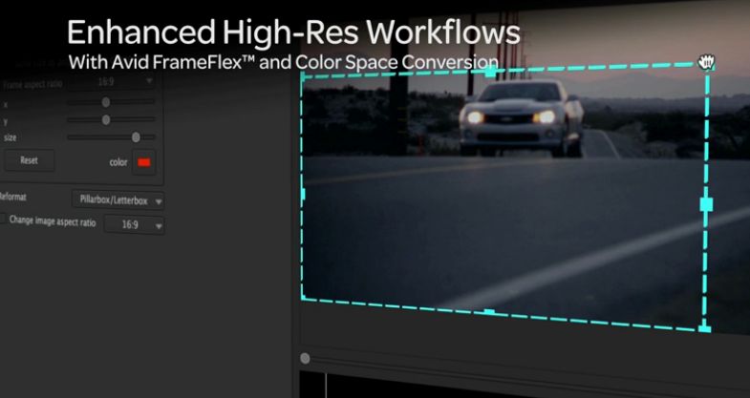This screenshot has height=398, width=750.
Task: Click the right-edge framing box handle
Action: (x=706, y=204)
